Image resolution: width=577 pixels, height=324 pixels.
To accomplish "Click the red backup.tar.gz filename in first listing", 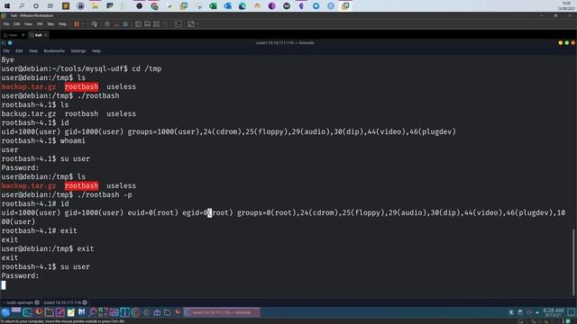I will pyautogui.click(x=29, y=86).
